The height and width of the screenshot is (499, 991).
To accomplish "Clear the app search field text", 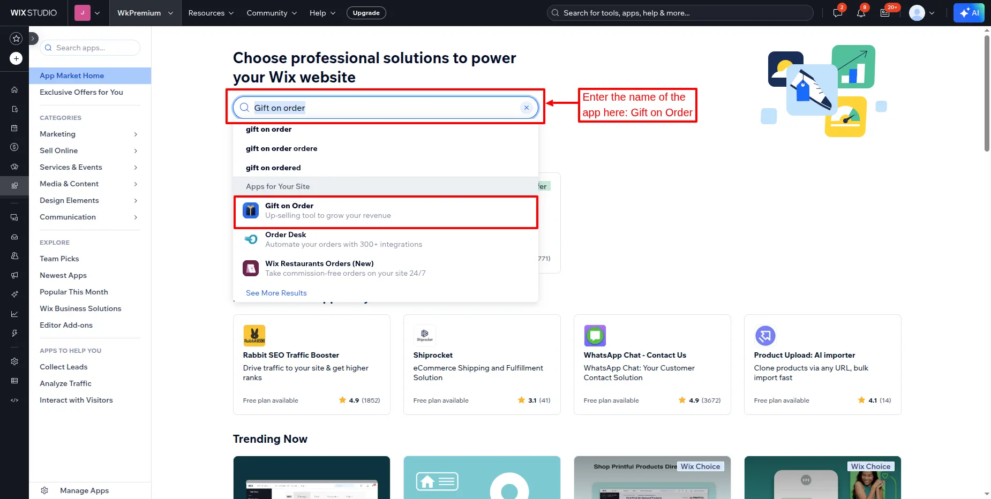I will pos(527,108).
